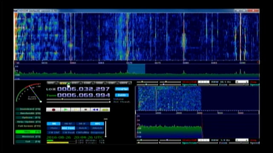Screen dimensions: 273x153
Task: Toggle the yellow-green Loop playback button
Action: 105,110
